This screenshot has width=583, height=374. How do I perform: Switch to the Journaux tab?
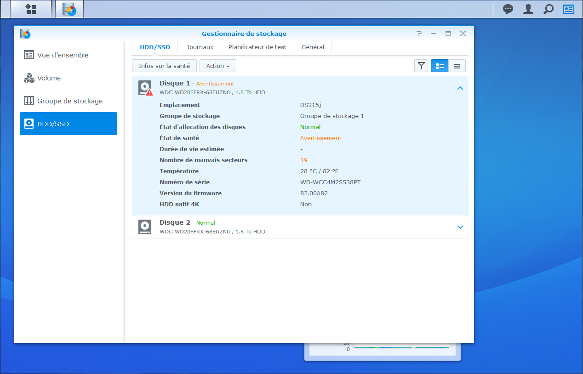click(200, 47)
